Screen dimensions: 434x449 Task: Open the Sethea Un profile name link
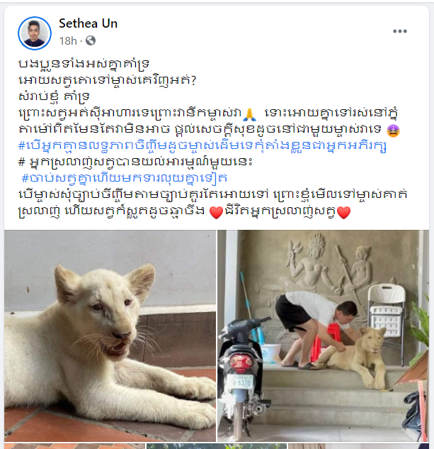[88, 23]
